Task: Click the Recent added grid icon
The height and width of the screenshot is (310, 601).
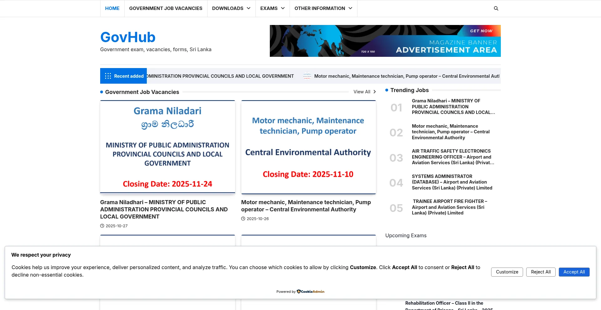Action: tap(108, 76)
